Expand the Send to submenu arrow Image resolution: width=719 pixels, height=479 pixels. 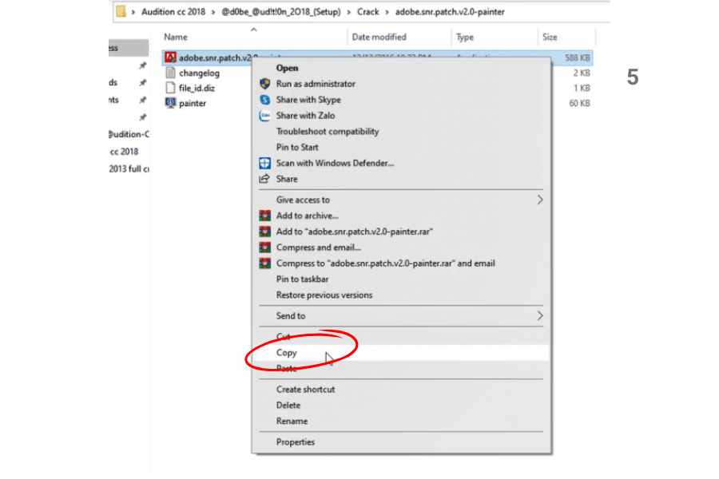pyautogui.click(x=539, y=316)
